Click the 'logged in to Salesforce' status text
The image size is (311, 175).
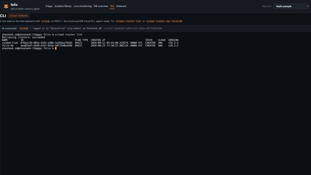tap(67, 29)
